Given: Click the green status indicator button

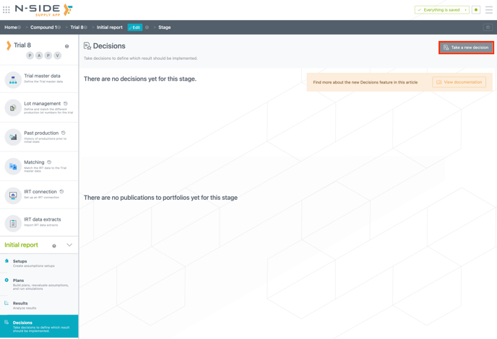Looking at the screenshot, I should [476, 10].
